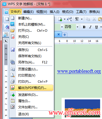
Task: Click the floppy disk save icon in menu
Action: (13, 50)
